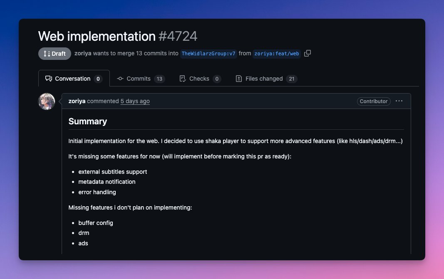This screenshot has height=279, width=444.
Task: Click the Commits tab icon
Action: coord(120,79)
